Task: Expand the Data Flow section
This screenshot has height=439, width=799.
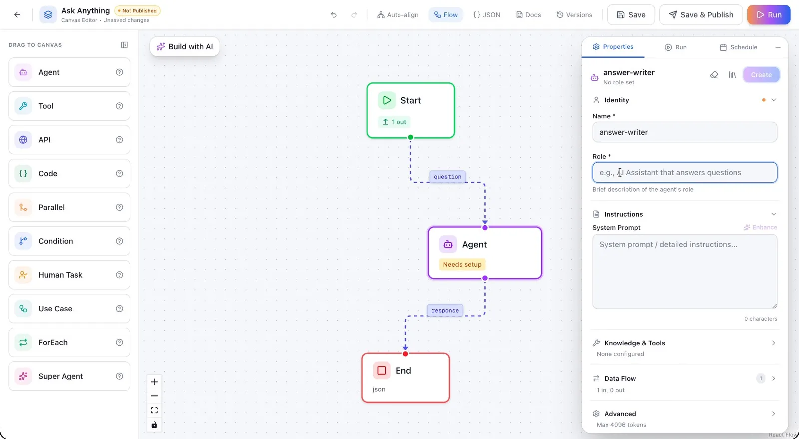Action: (x=774, y=378)
